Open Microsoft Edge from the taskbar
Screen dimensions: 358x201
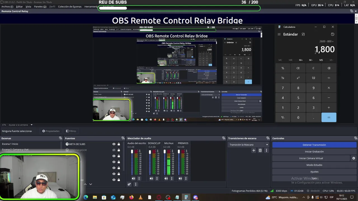coord(86,197)
